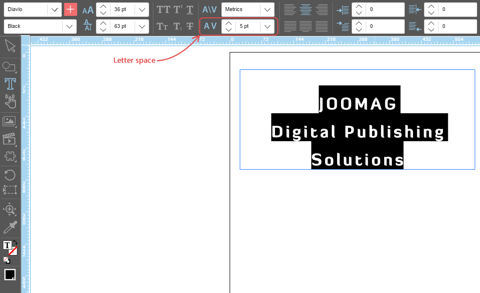Select the Zoom/pan tool
The image size is (480, 293).
[x=10, y=209]
